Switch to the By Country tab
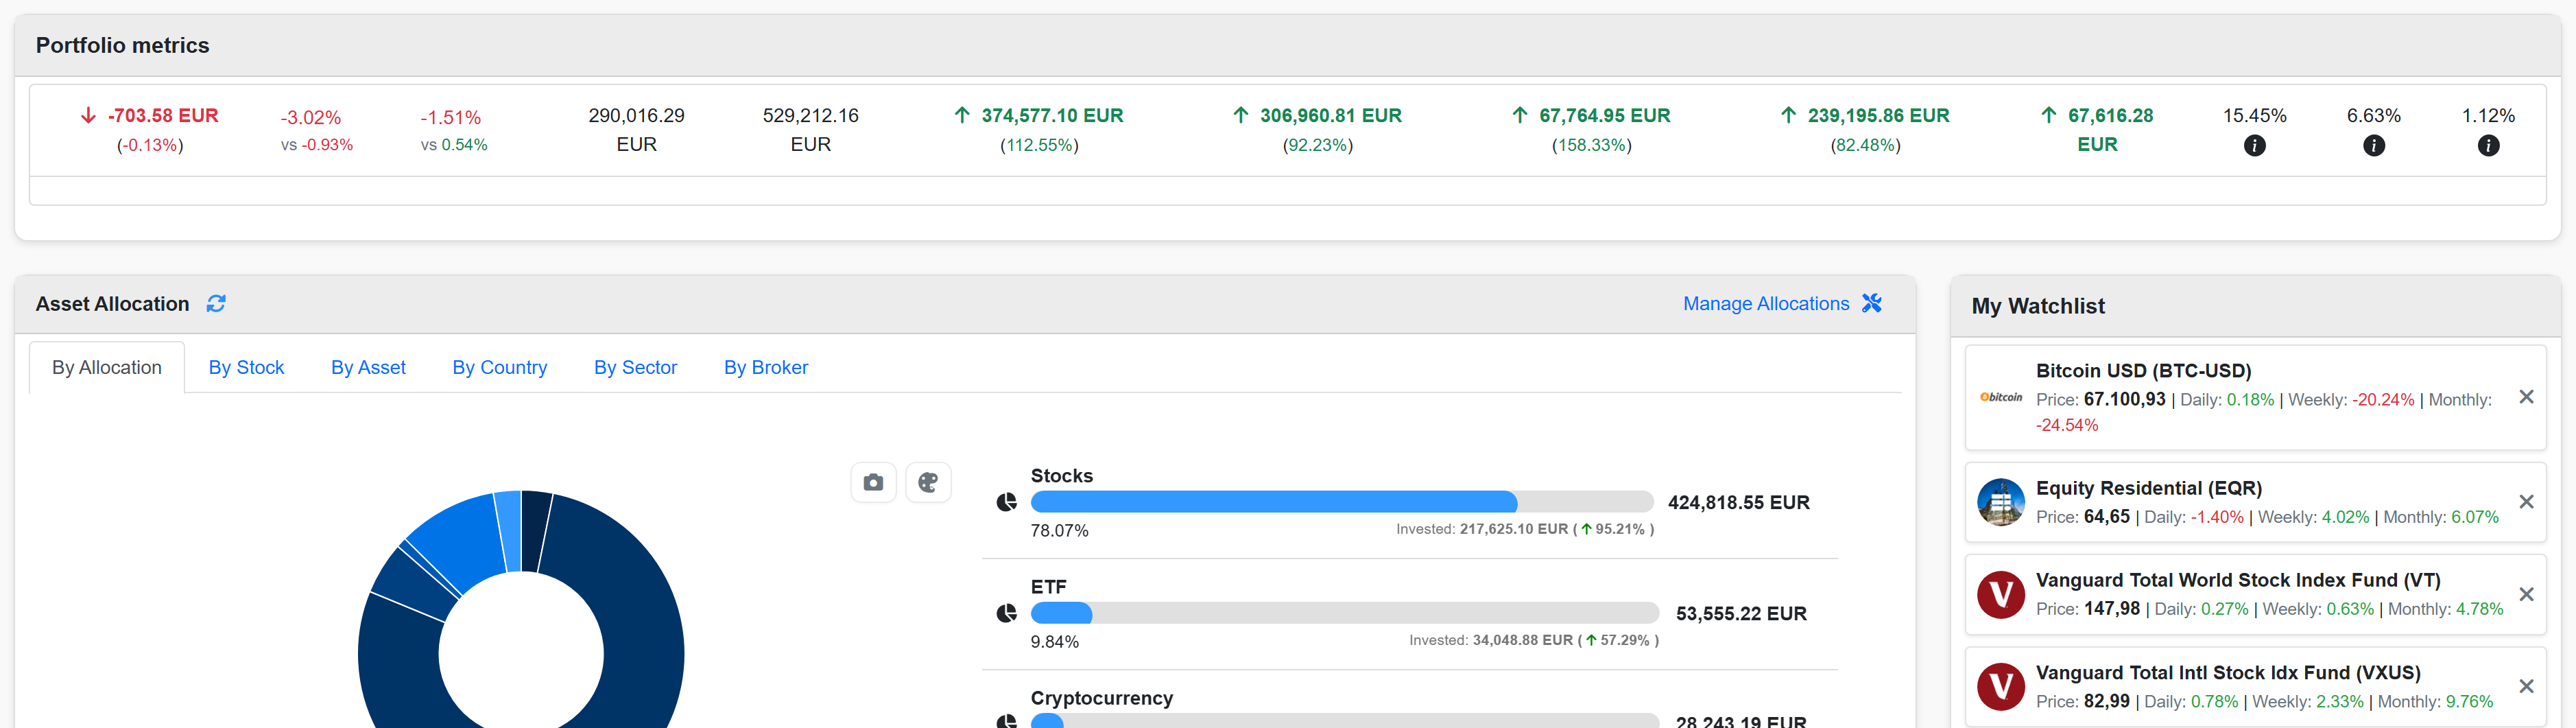This screenshot has height=728, width=2576. pos(499,367)
